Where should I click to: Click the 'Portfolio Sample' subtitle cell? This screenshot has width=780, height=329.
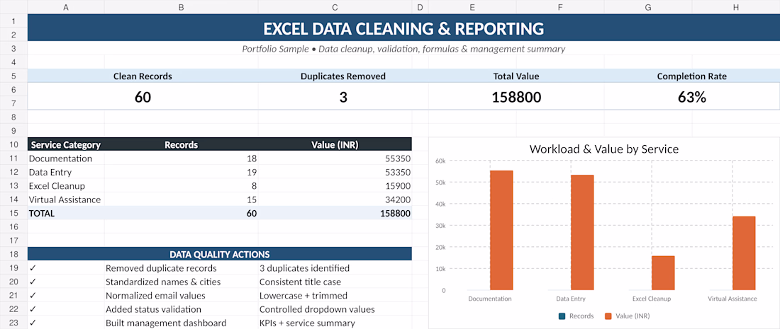[x=403, y=49]
